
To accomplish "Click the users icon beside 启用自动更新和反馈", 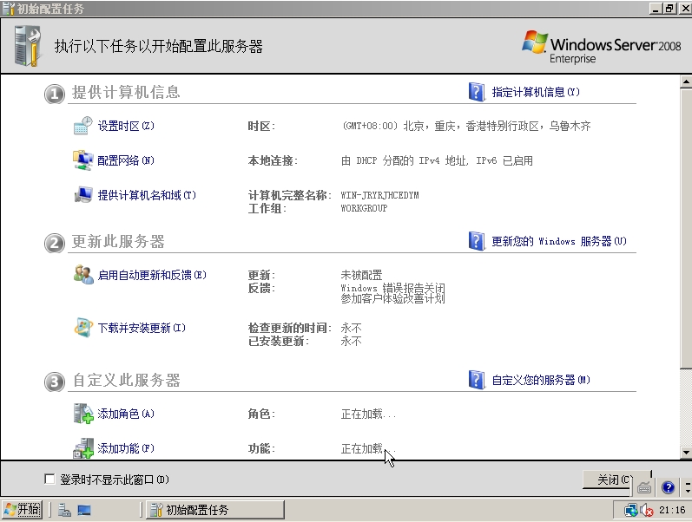I will point(83,274).
